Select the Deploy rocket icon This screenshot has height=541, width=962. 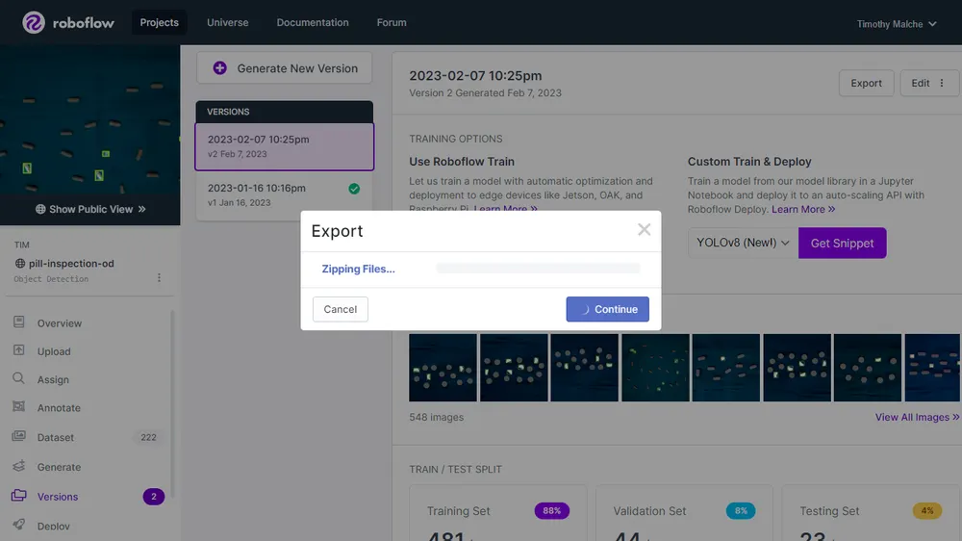point(19,525)
